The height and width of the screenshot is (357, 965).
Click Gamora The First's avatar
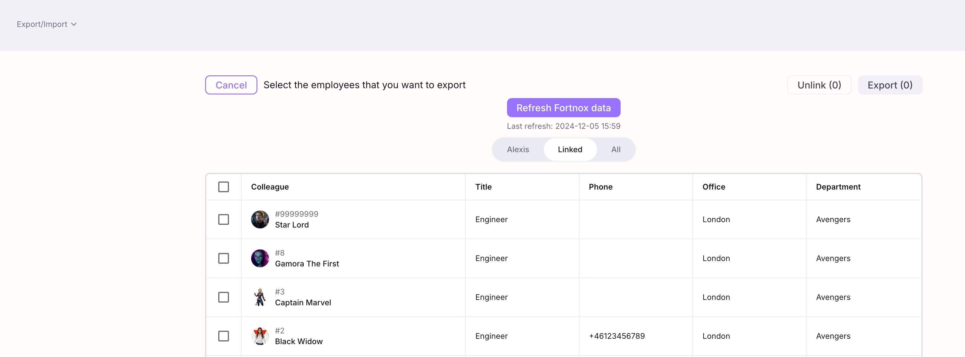pos(259,258)
